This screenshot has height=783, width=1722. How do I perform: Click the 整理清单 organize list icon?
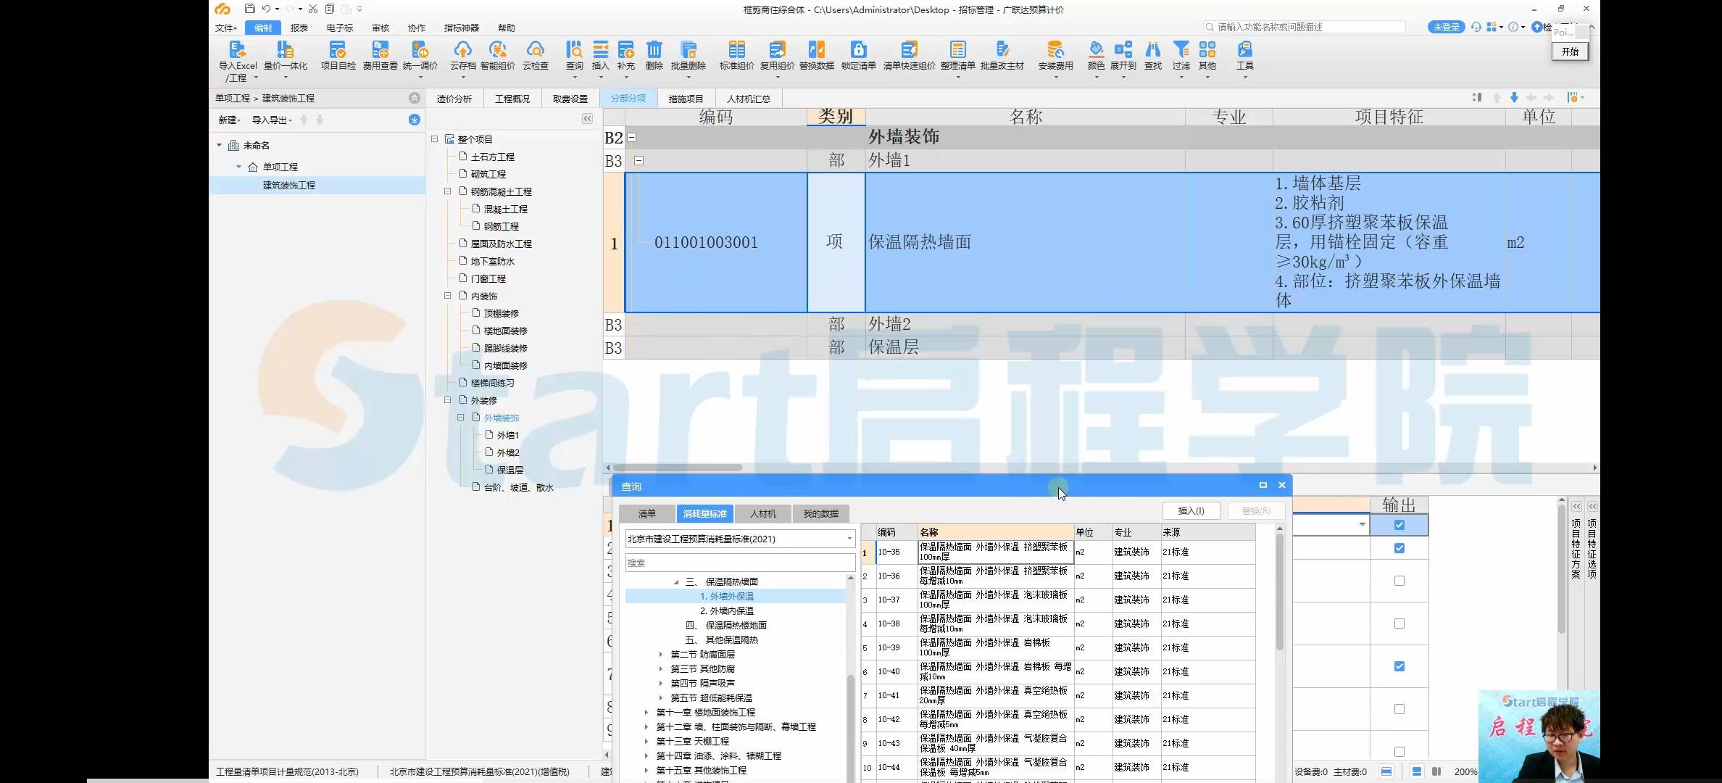(x=957, y=56)
